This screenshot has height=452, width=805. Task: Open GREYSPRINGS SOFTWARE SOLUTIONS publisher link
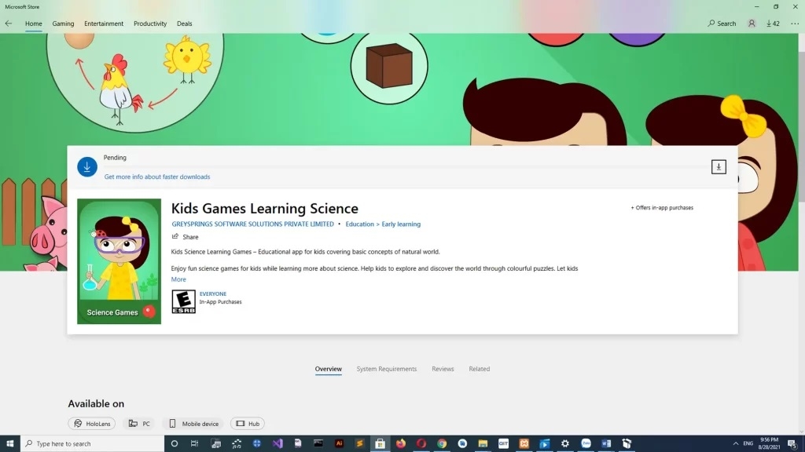(252, 224)
